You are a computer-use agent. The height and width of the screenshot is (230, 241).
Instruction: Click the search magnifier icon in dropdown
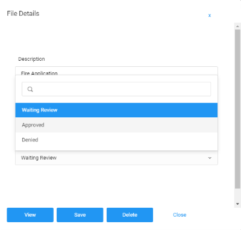click(x=30, y=89)
